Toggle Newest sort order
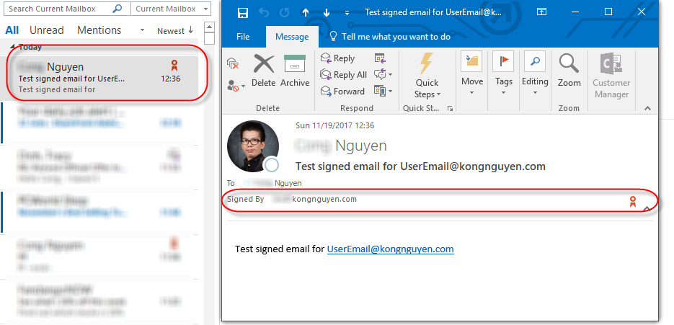The image size is (674, 325). [175, 31]
